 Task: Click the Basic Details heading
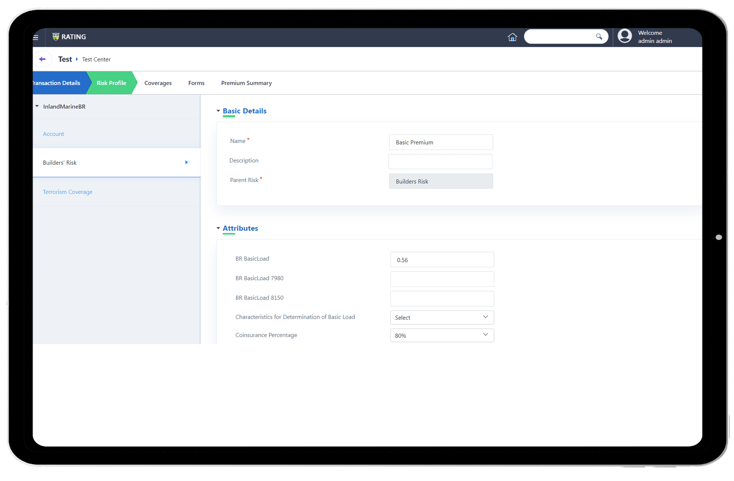point(245,111)
